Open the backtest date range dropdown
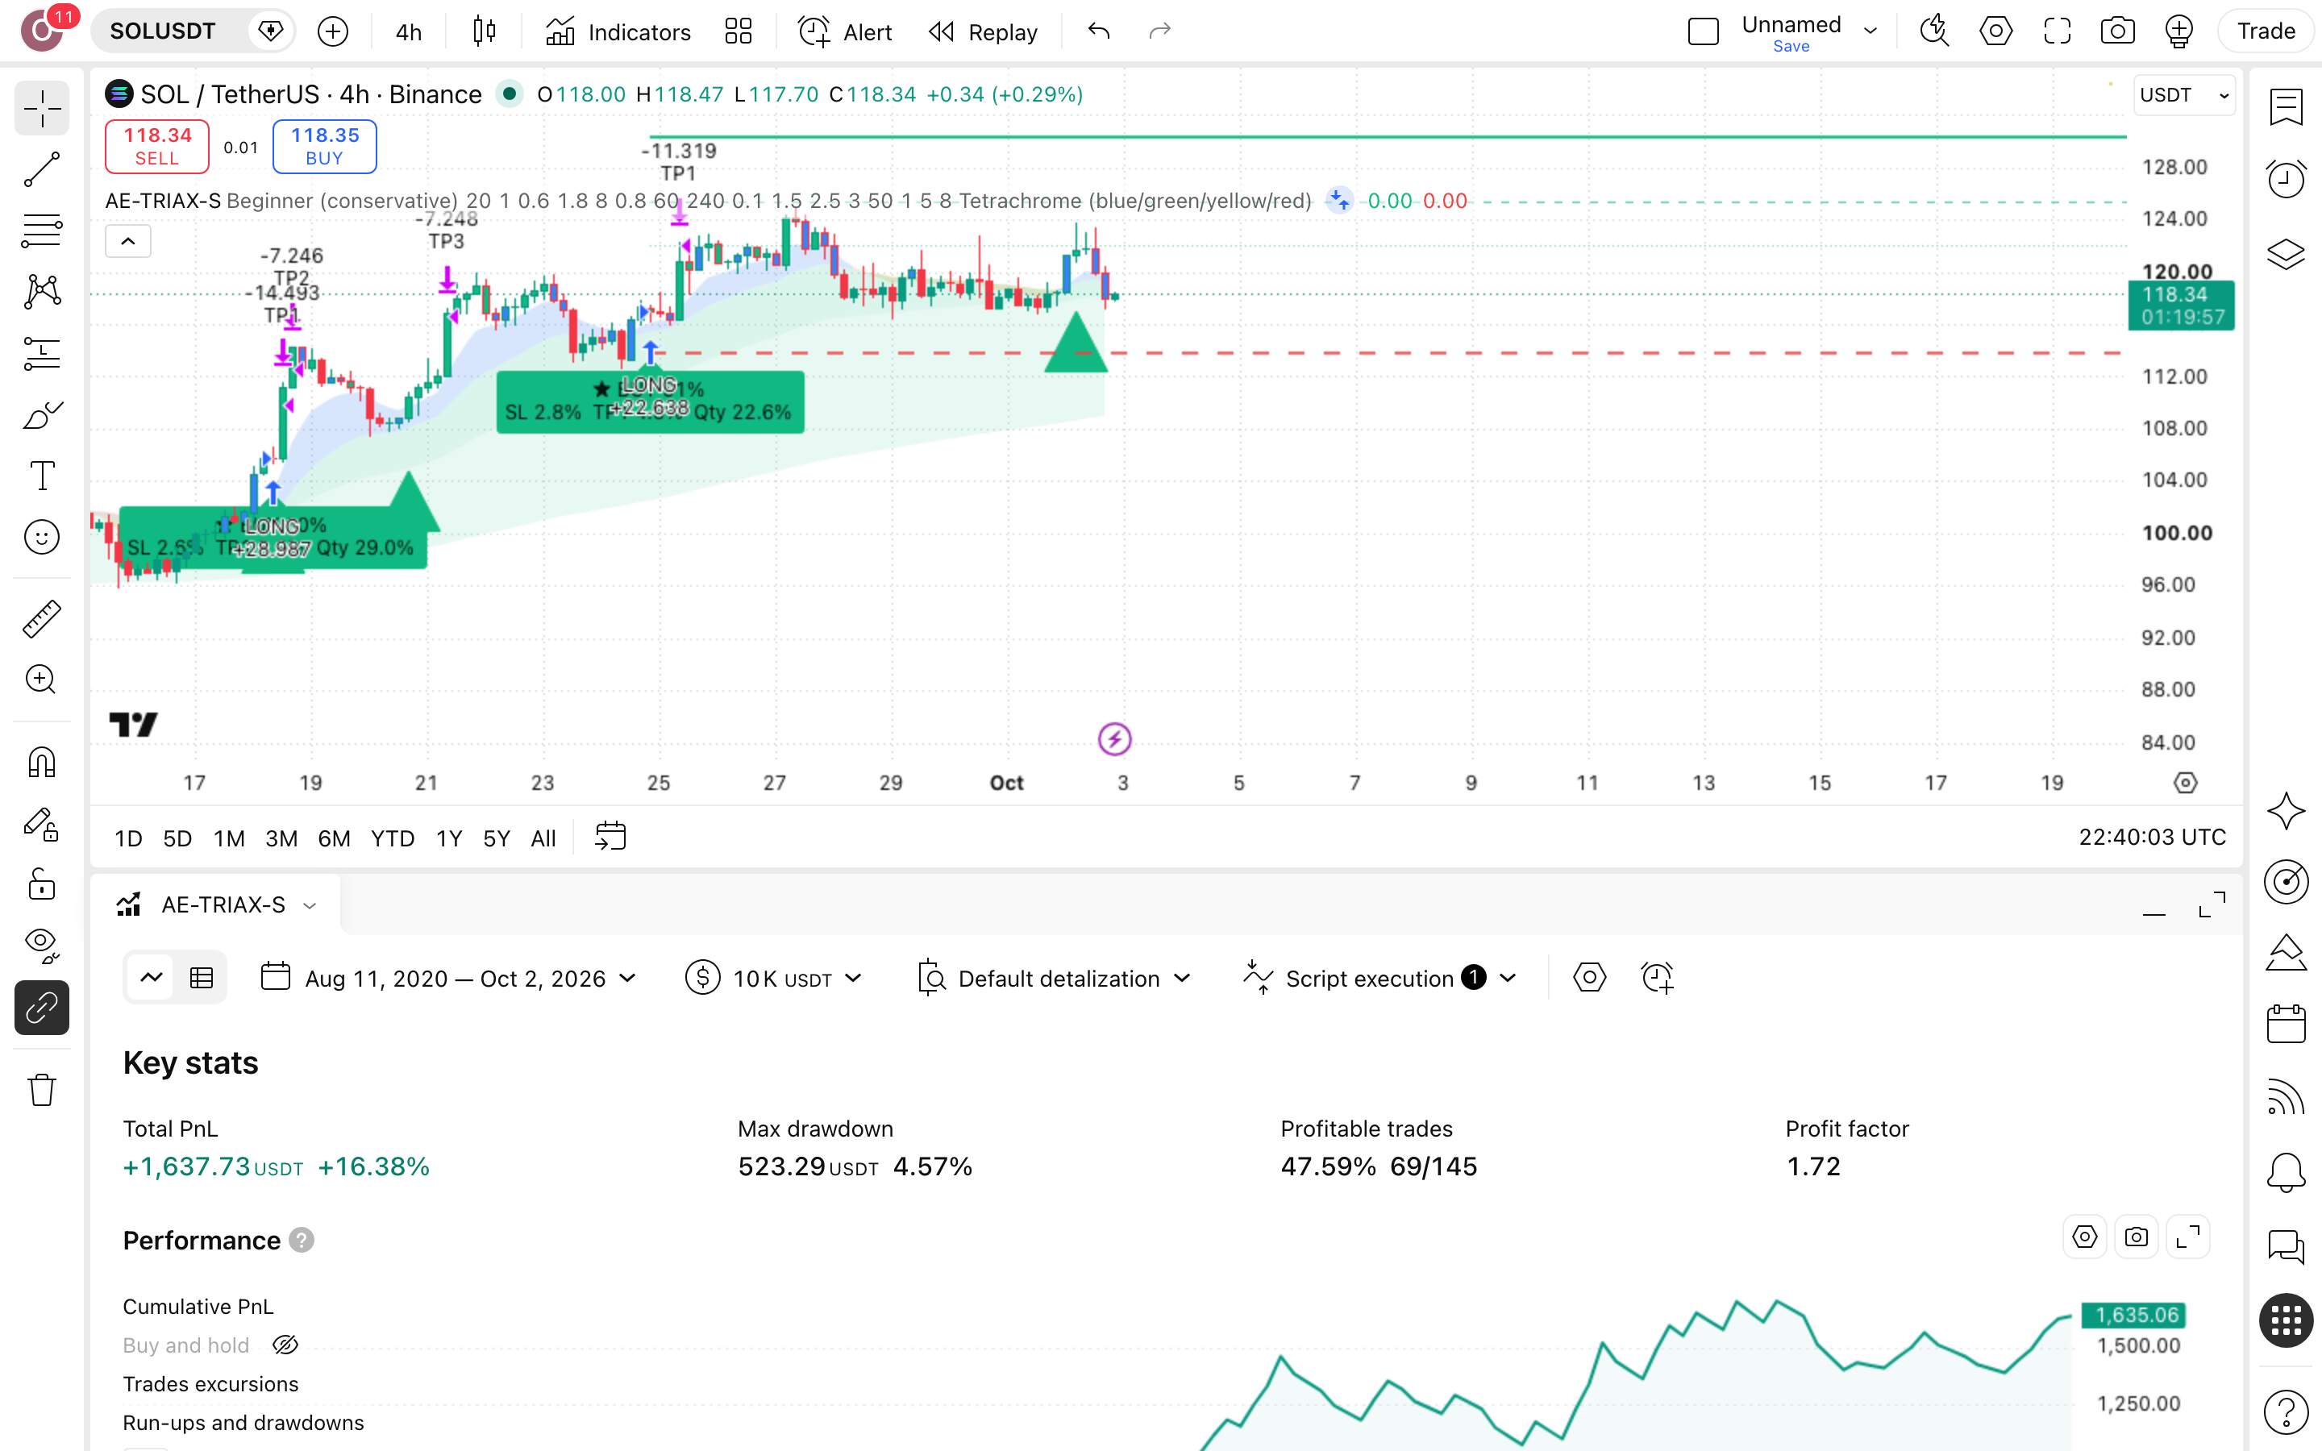The image size is (2322, 1451). pyautogui.click(x=450, y=978)
